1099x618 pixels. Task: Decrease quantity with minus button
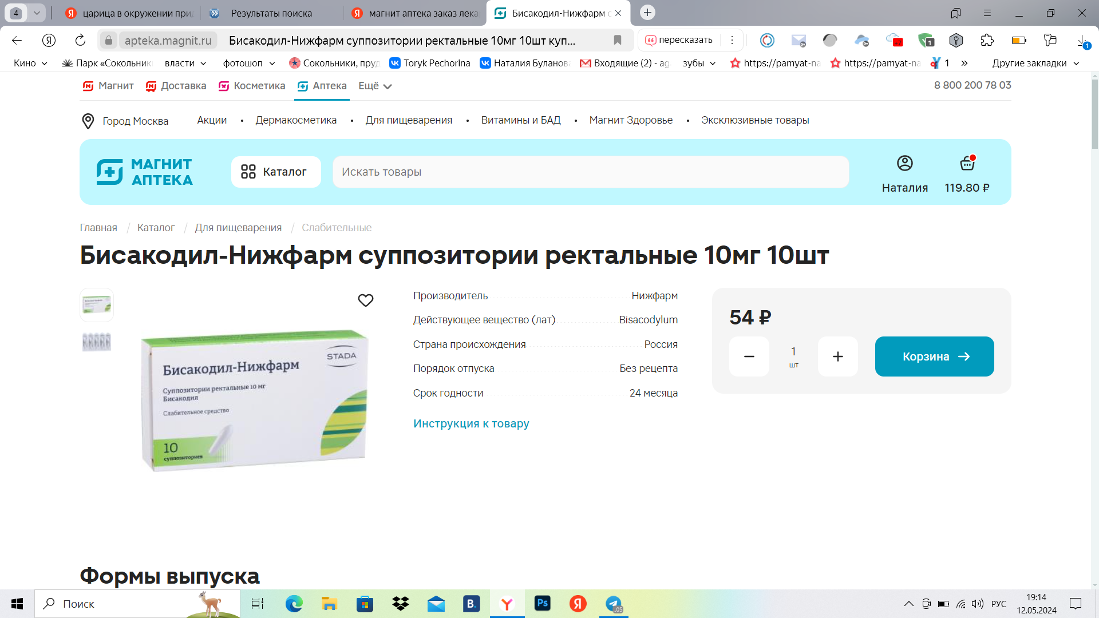coord(749,356)
